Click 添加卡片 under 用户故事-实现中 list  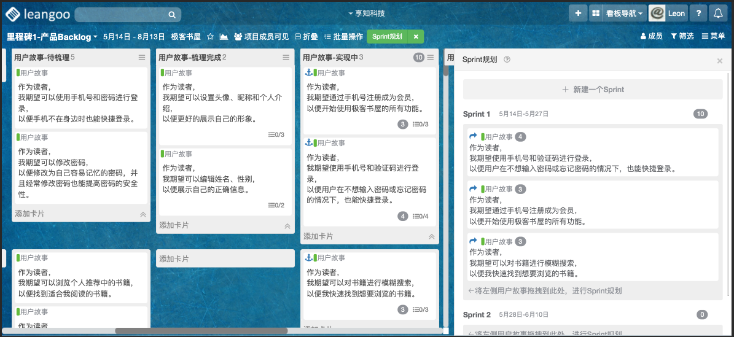tap(318, 236)
